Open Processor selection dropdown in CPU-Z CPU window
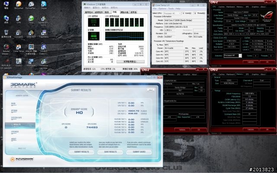This screenshot has width=277, height=173. 233,56
